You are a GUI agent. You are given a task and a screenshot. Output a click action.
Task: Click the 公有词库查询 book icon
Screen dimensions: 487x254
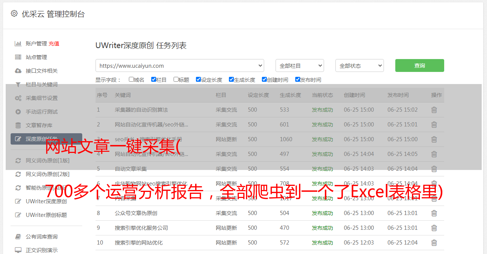click(18, 237)
